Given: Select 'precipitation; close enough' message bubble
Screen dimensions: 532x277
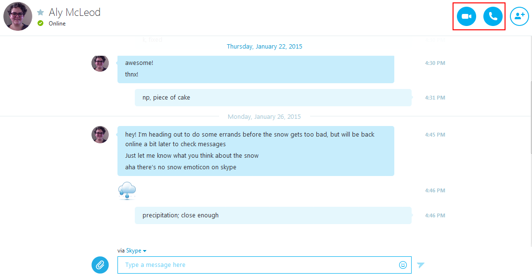Looking at the screenshot, I should point(273,215).
